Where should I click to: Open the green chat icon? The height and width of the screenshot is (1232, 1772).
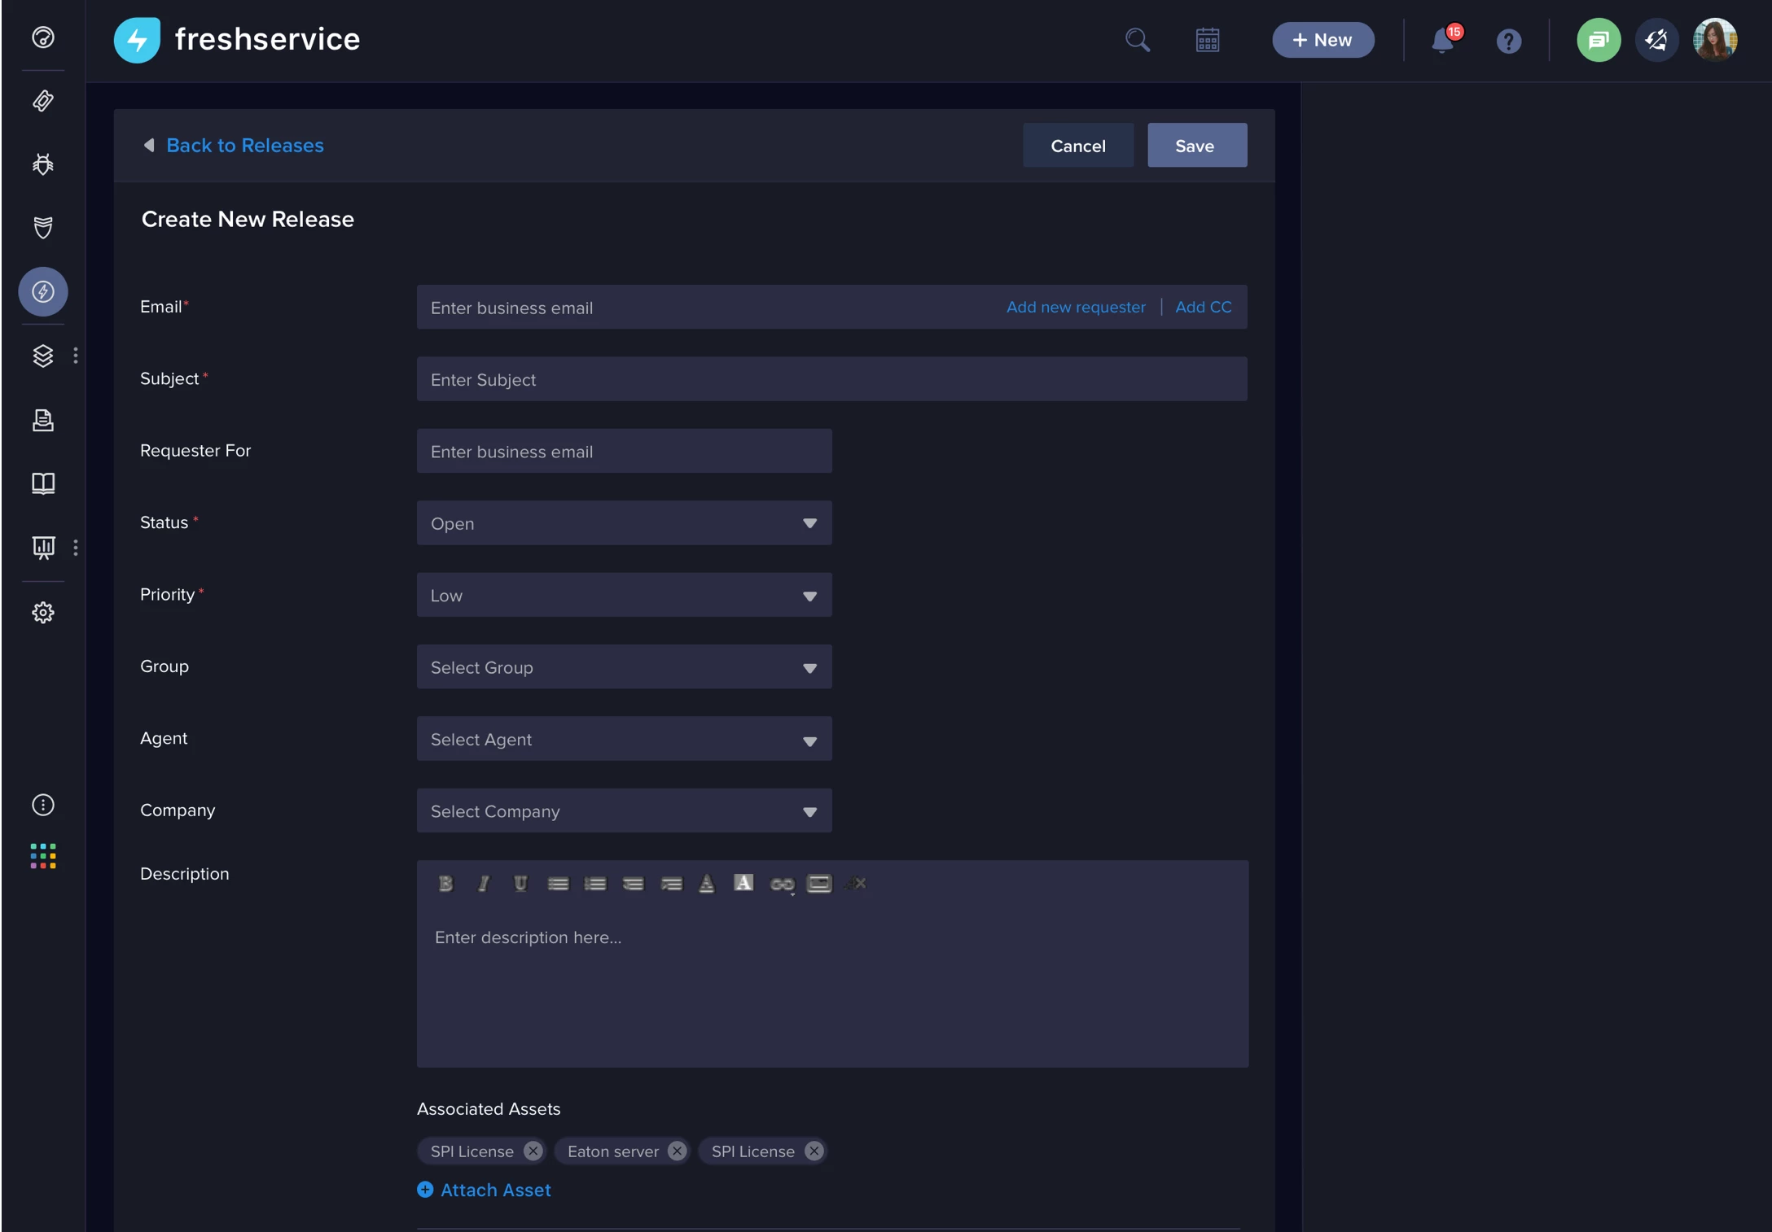[x=1599, y=40]
